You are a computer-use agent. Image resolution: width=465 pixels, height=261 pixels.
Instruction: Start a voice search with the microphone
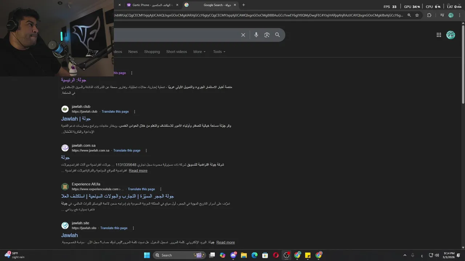256,35
